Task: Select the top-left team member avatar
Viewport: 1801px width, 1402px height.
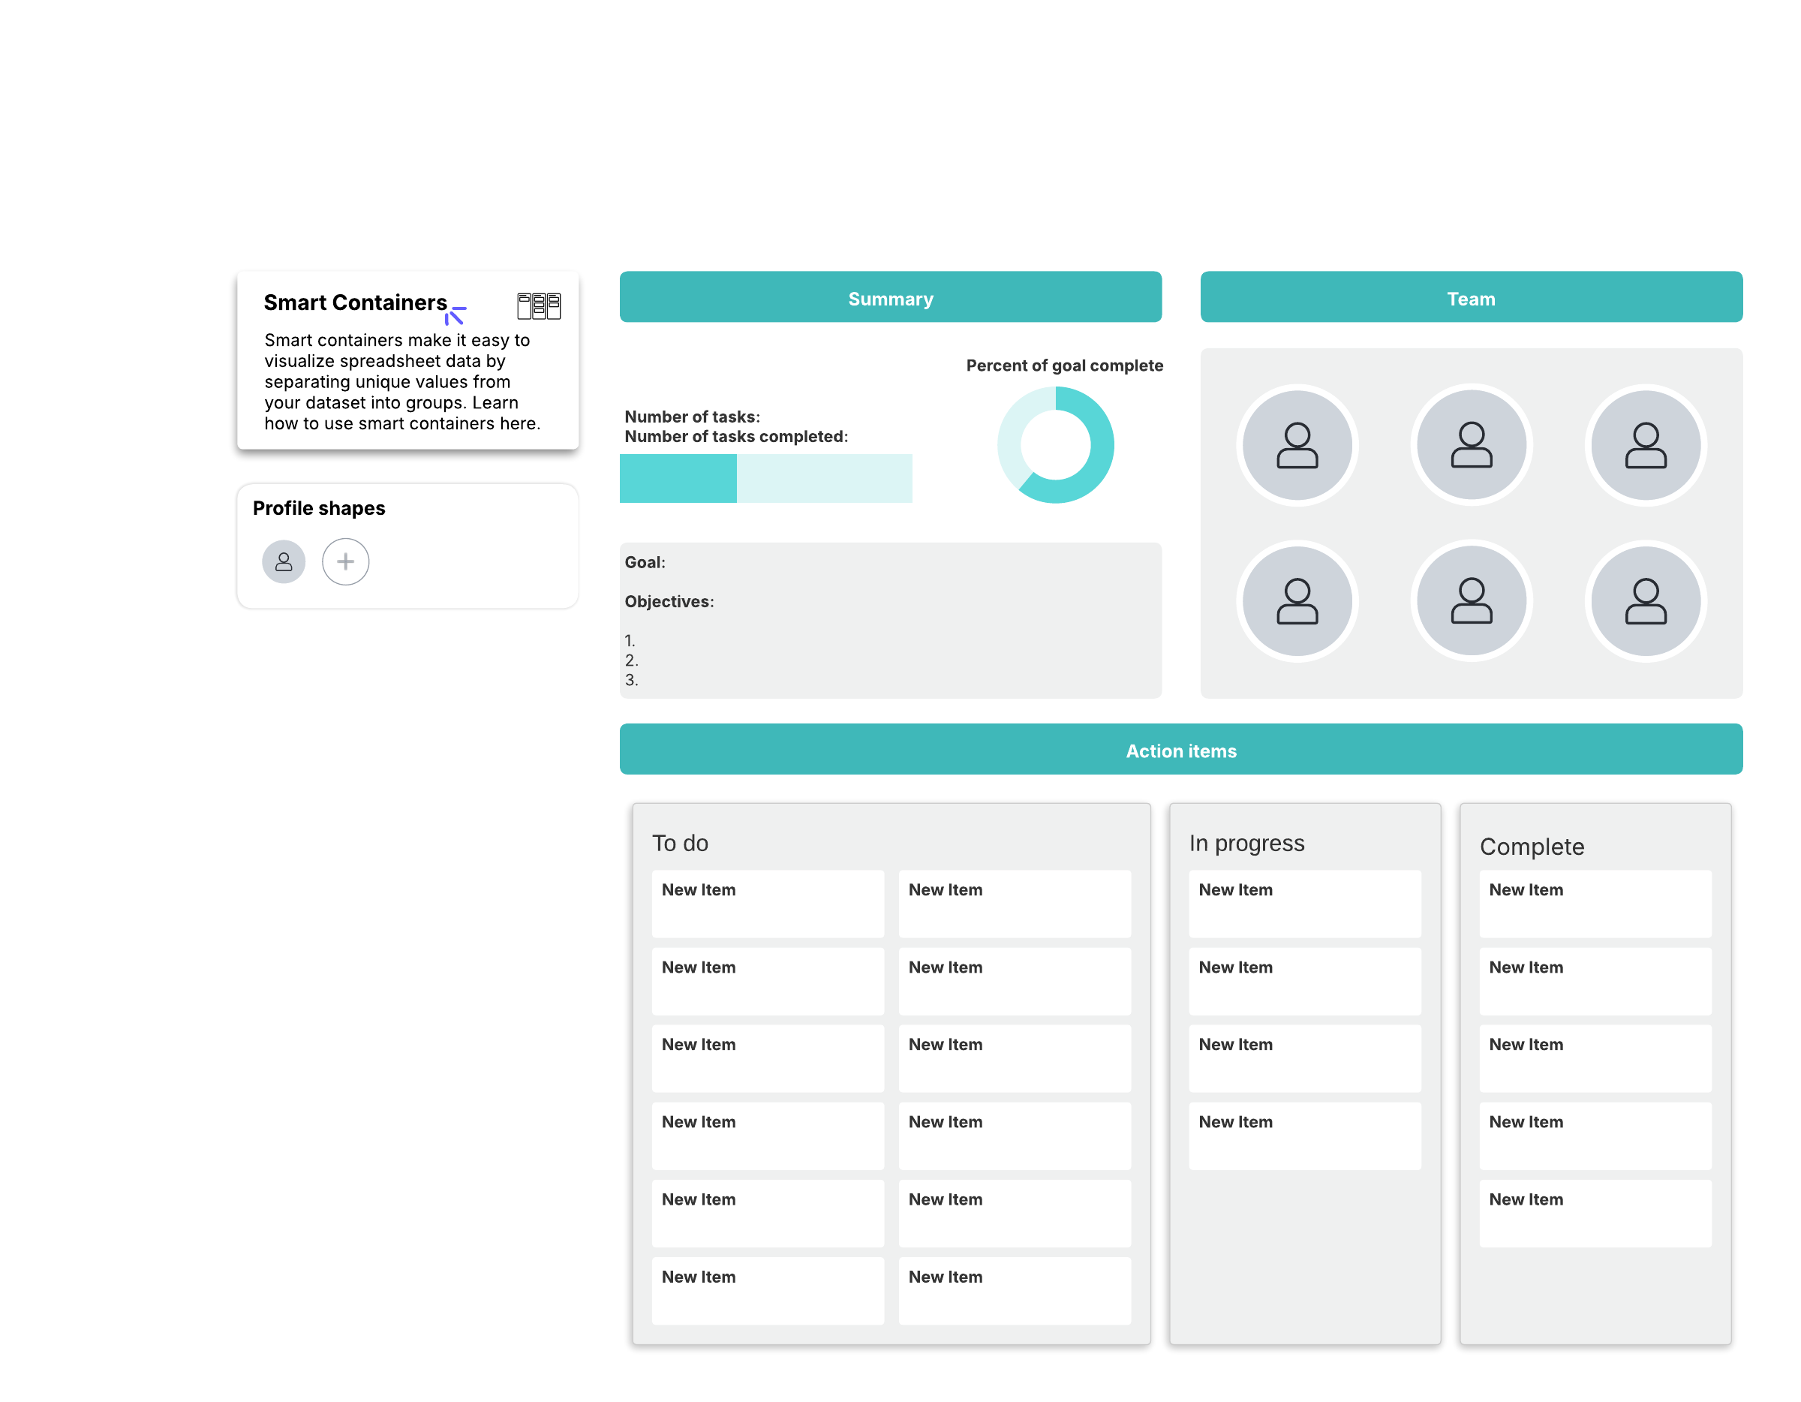Action: pos(1297,445)
